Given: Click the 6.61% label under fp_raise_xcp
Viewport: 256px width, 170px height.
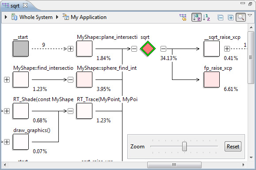Looking at the screenshot, I should pyautogui.click(x=231, y=89).
